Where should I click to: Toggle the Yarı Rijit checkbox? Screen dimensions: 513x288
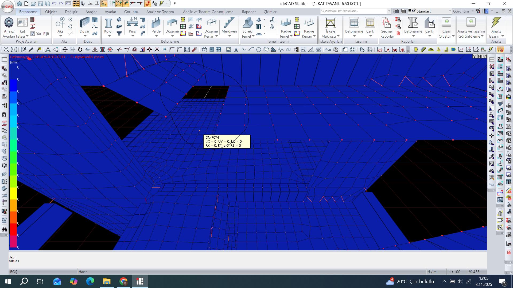point(33,34)
